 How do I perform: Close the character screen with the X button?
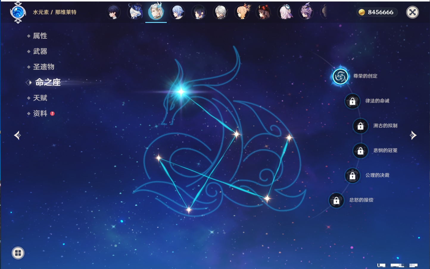point(412,12)
